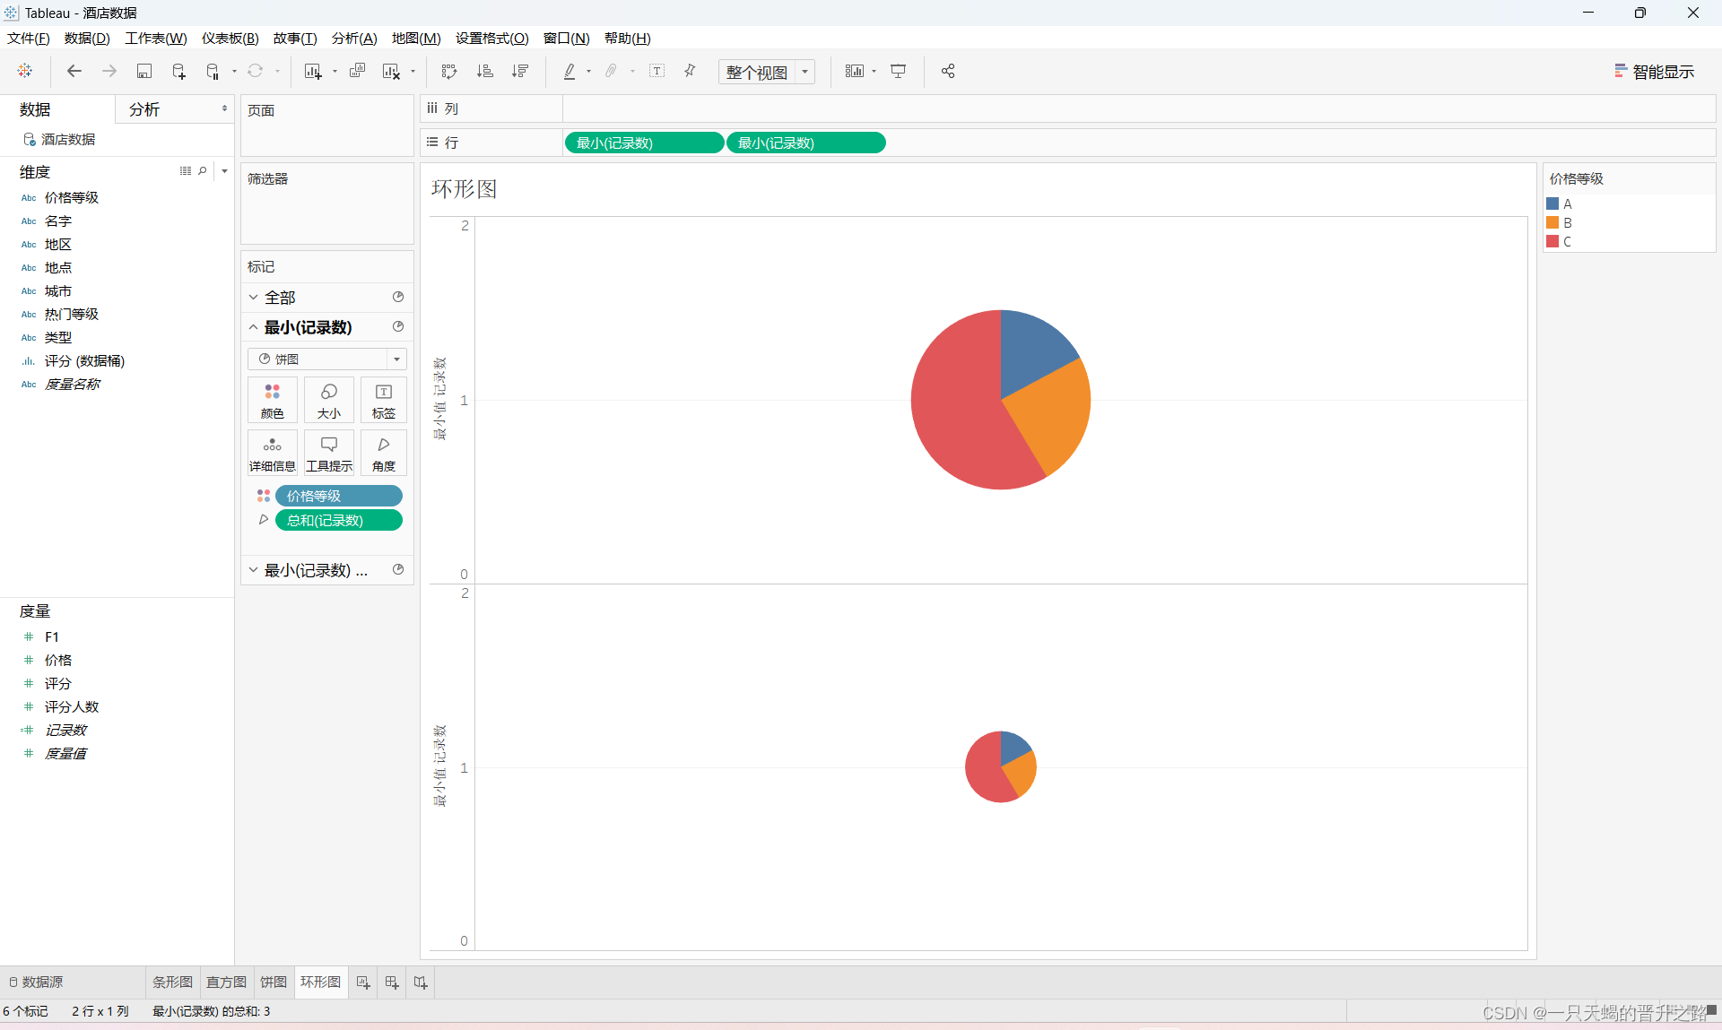Expand the bottom 最小(记录数) ... marks card

pyautogui.click(x=254, y=570)
